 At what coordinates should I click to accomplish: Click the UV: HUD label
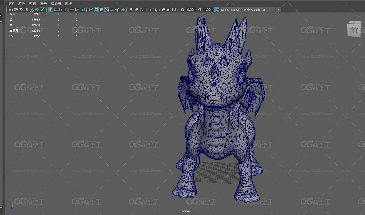(12, 36)
